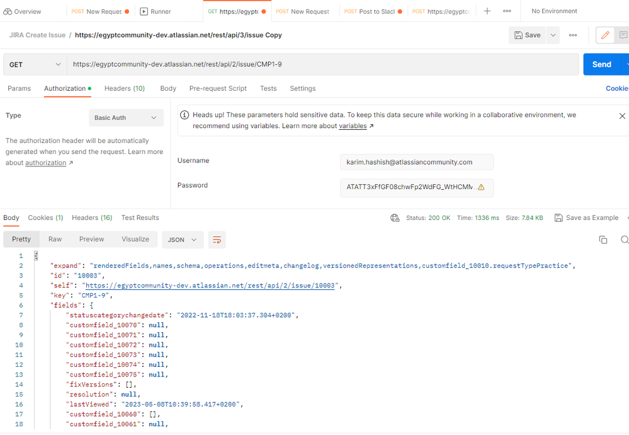
Task: Edit the Username field
Action: (x=416, y=162)
